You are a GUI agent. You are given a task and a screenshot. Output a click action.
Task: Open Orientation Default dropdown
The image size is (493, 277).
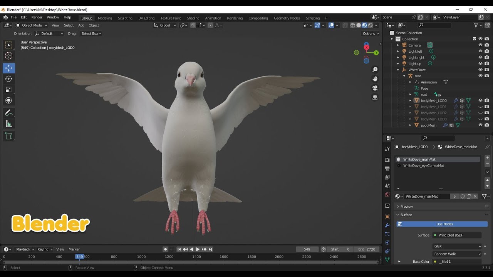[49, 33]
